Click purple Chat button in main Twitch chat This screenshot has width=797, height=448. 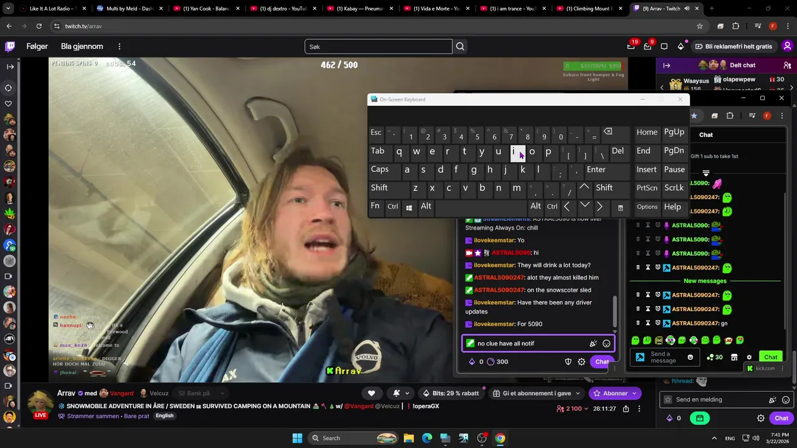point(781,418)
